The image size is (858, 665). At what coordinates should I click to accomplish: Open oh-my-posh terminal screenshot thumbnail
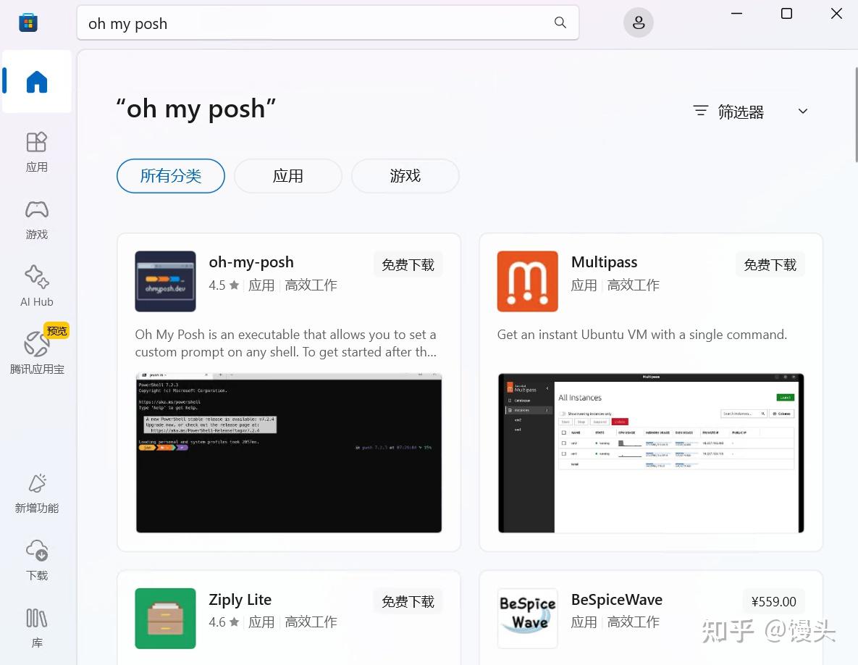[x=289, y=453]
